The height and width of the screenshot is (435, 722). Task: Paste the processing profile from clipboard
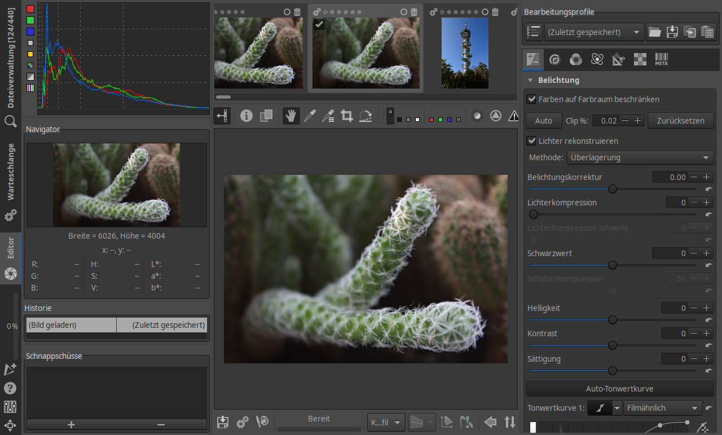pyautogui.click(x=707, y=32)
